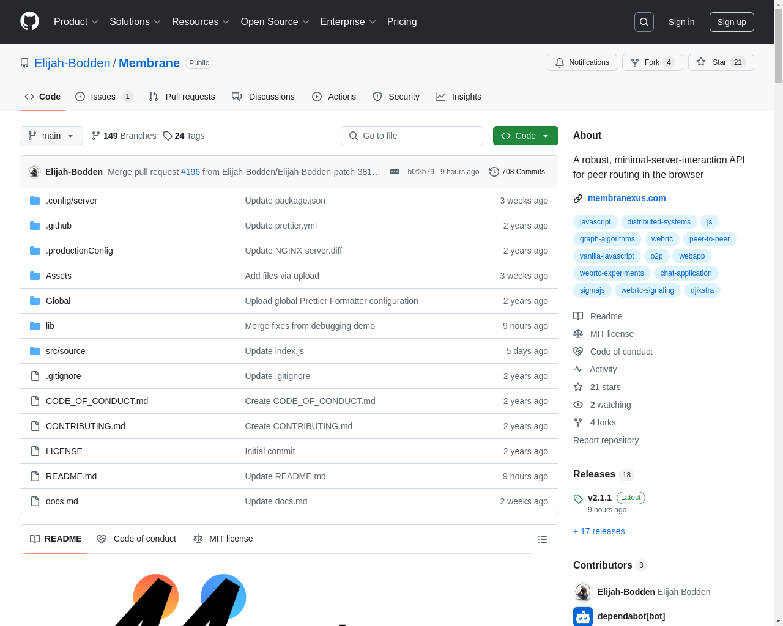Open the commit details ellipsis icon
The height and width of the screenshot is (626, 783).
[x=395, y=172]
